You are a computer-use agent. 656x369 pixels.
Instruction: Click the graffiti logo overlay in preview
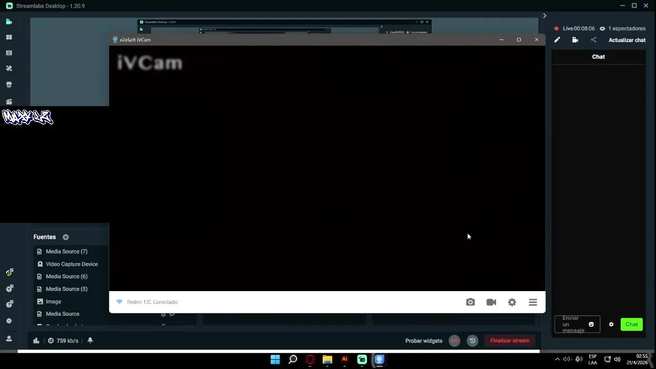pyautogui.click(x=27, y=117)
